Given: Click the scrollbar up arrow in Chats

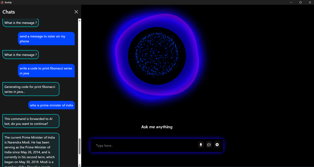Looking at the screenshot, I should [x=79, y=20].
